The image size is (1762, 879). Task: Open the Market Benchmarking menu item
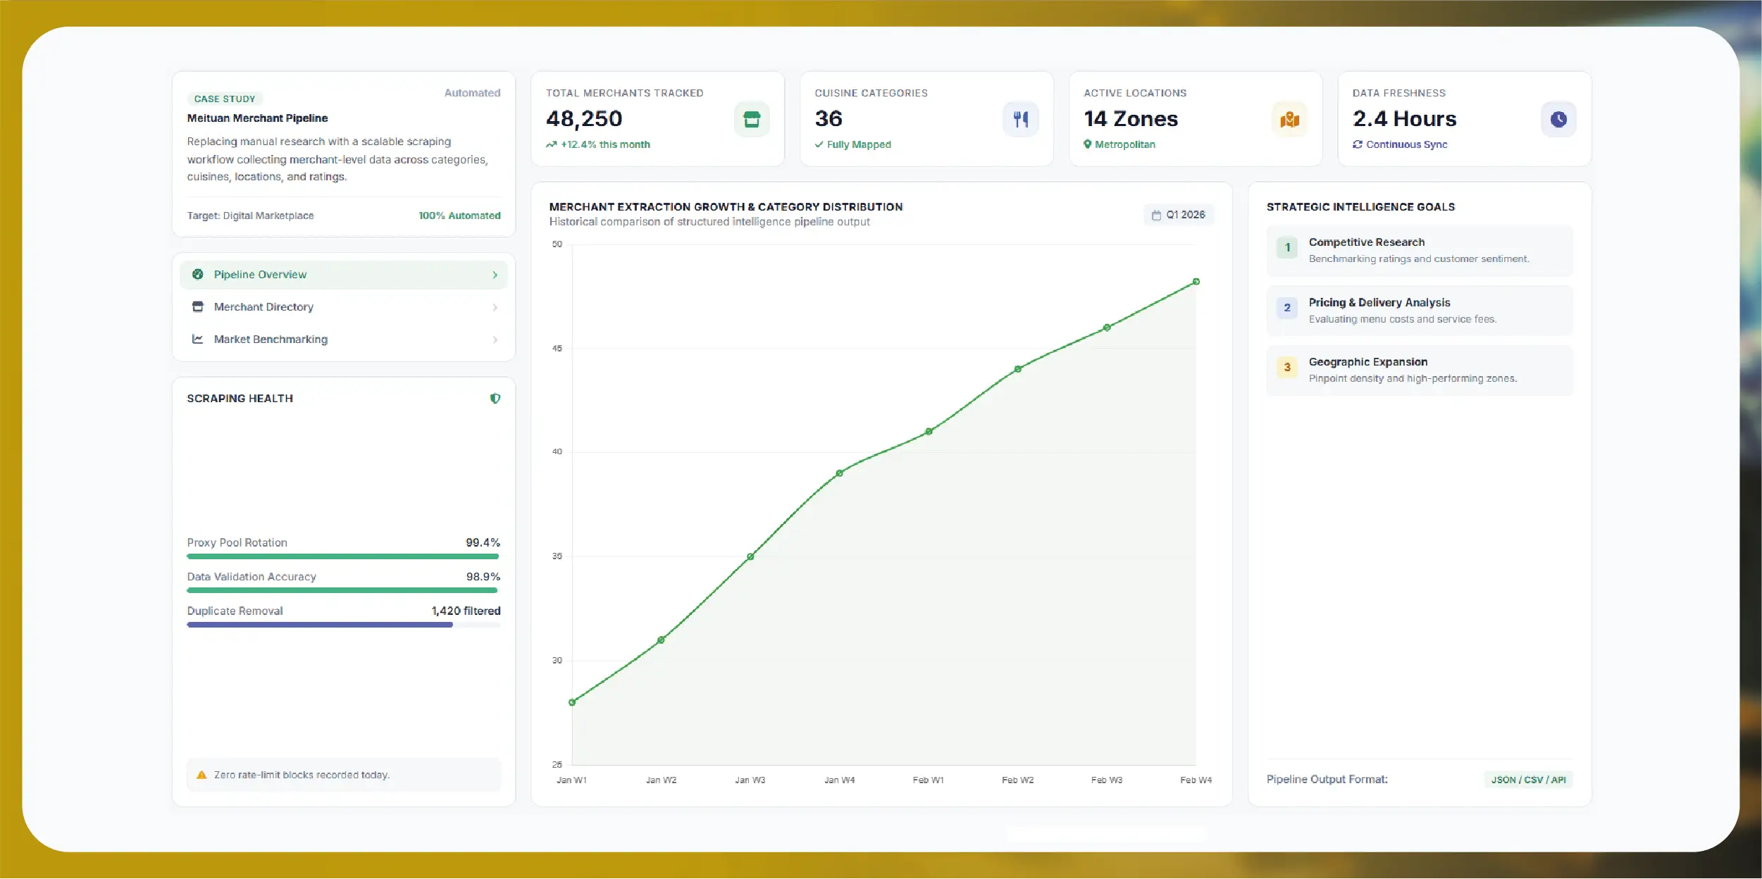[344, 339]
